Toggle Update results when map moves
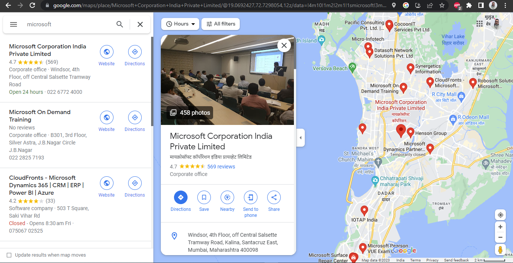 (9, 255)
